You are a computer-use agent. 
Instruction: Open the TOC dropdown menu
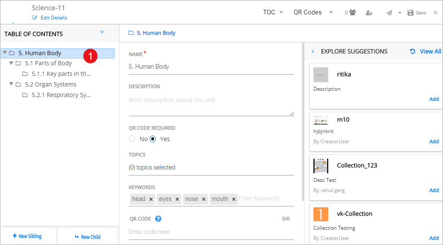pyautogui.click(x=273, y=12)
